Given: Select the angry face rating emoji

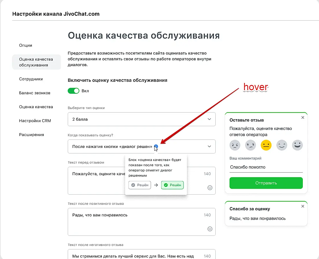Looking at the screenshot, I should click(x=235, y=145).
